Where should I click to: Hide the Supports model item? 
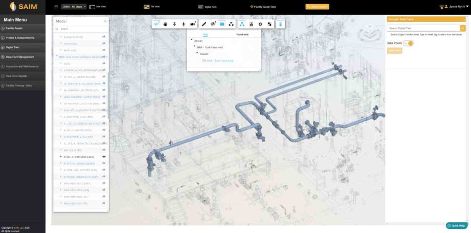pyautogui.click(x=104, y=36)
